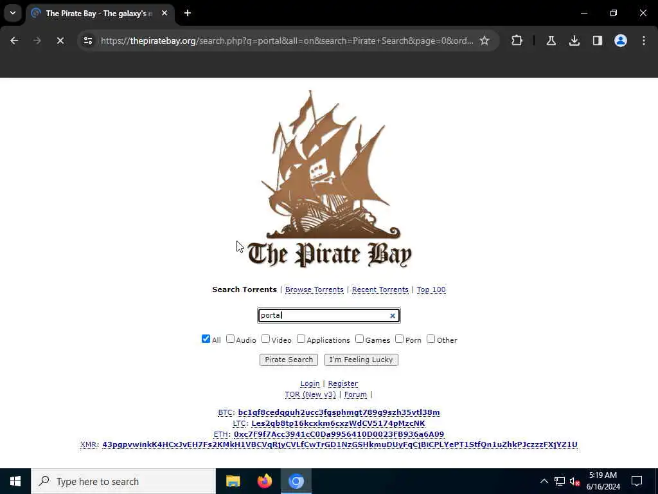Open Browse Torrents link

pos(314,289)
